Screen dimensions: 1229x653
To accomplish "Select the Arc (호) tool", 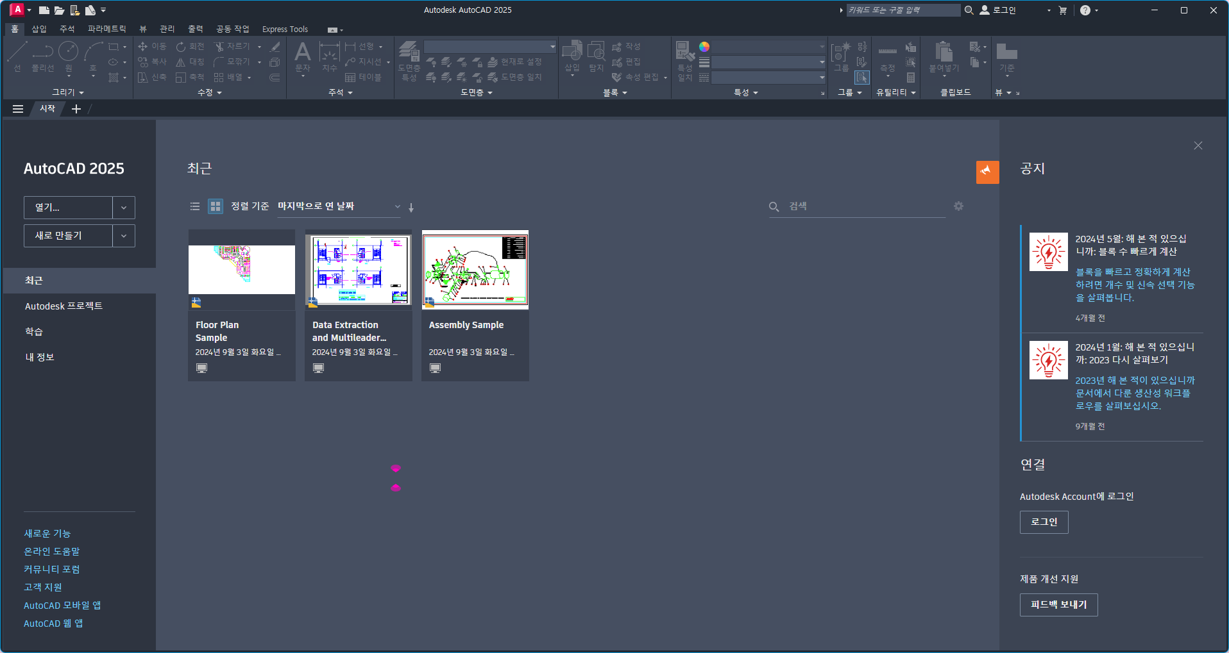I will coord(93,56).
